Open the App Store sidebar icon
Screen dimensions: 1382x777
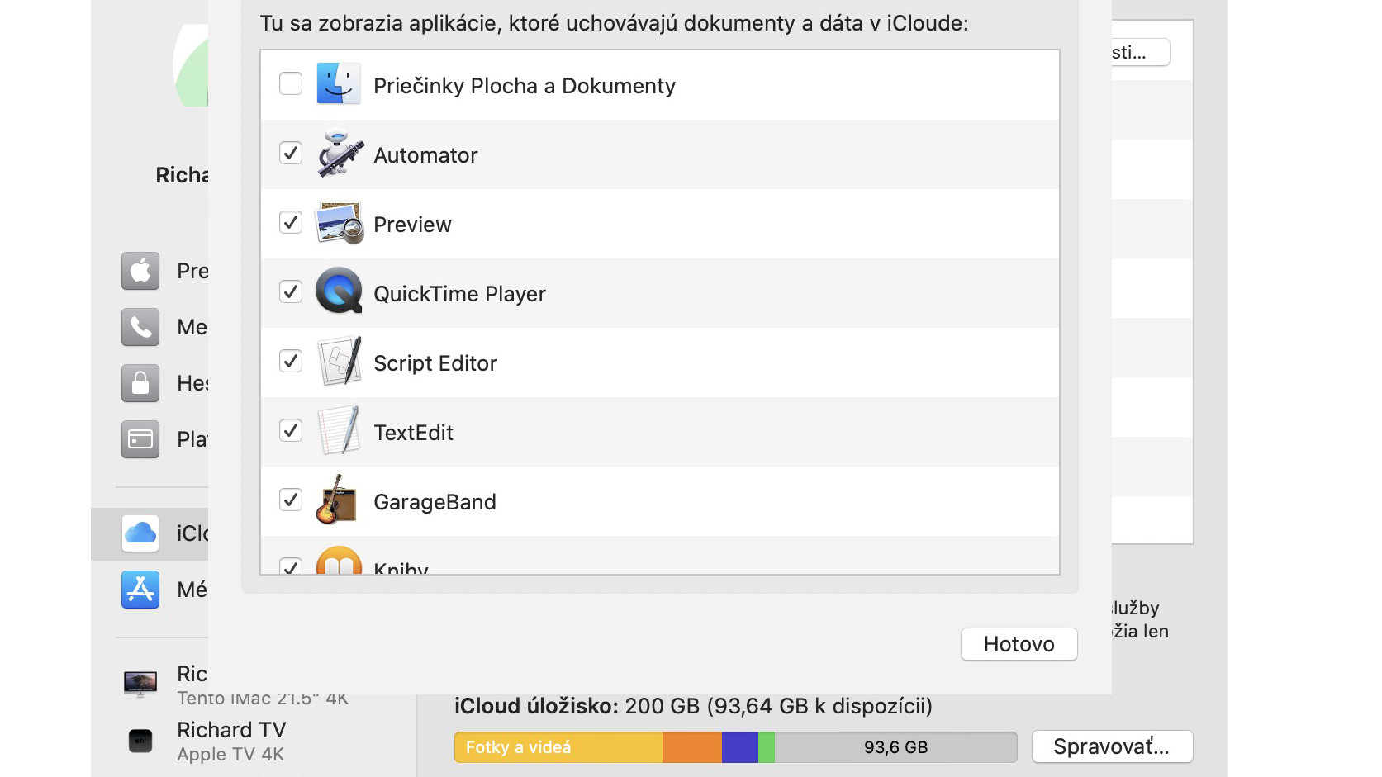tap(140, 590)
